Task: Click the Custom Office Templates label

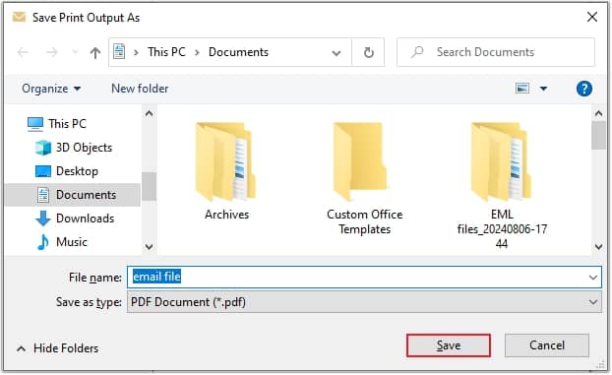Action: [x=364, y=221]
